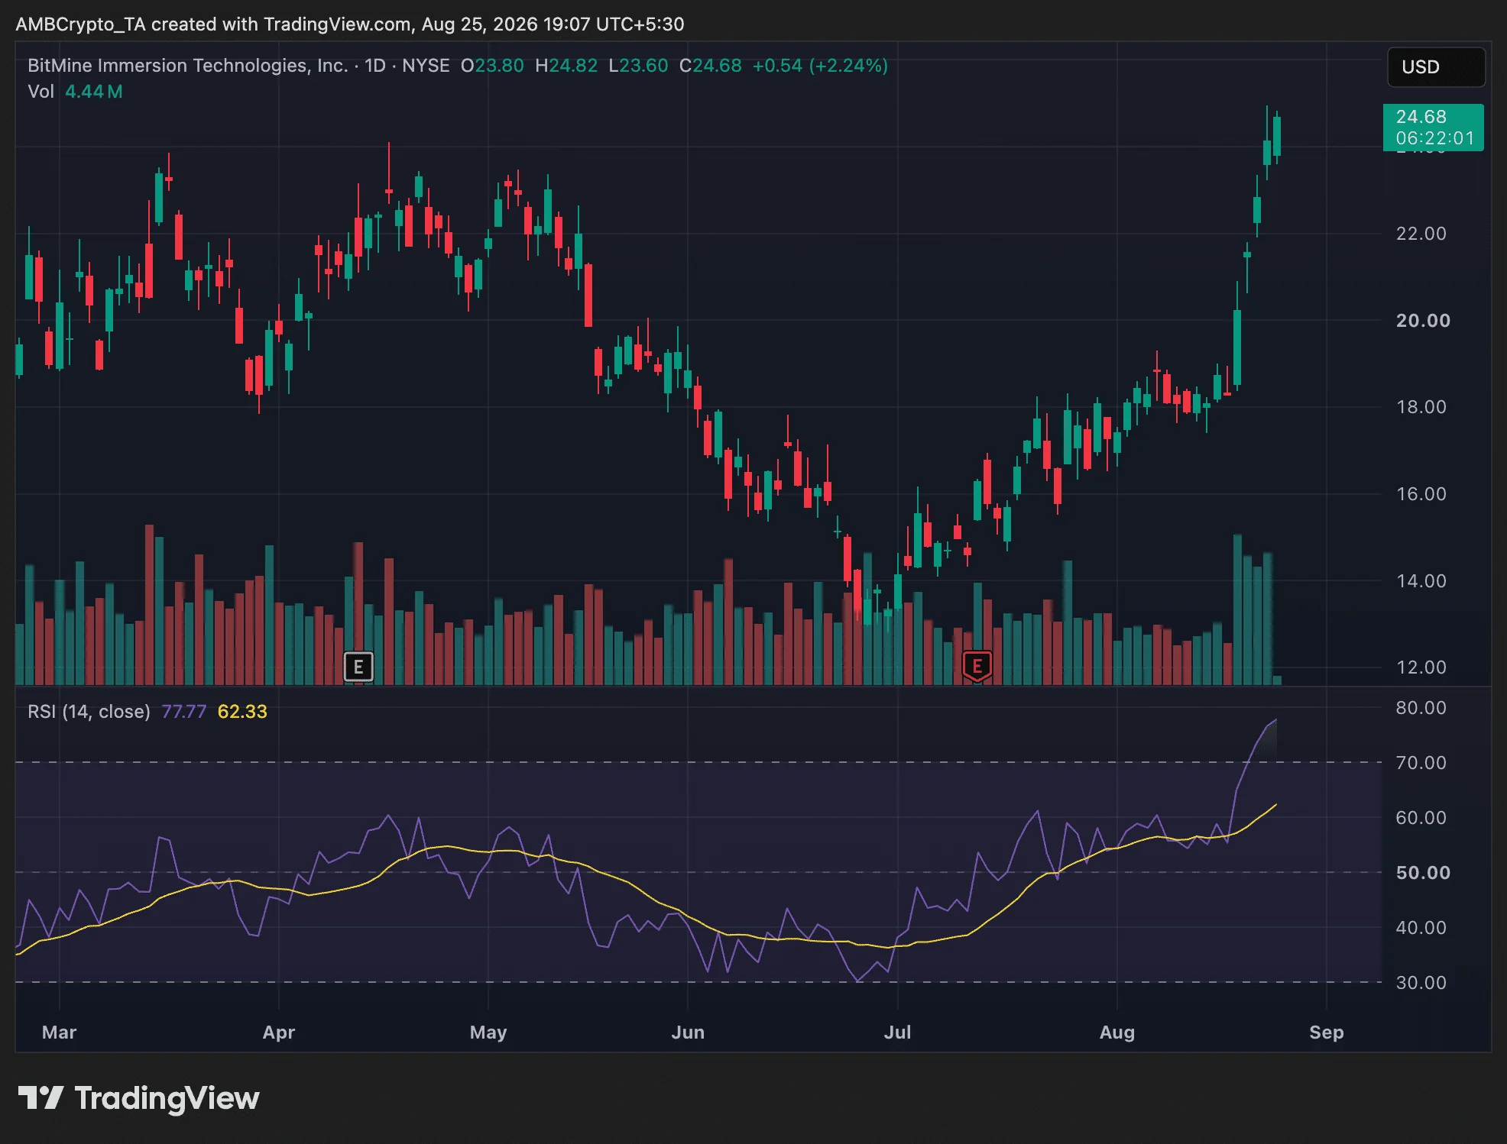Click the TradingView logo

(x=138, y=1098)
